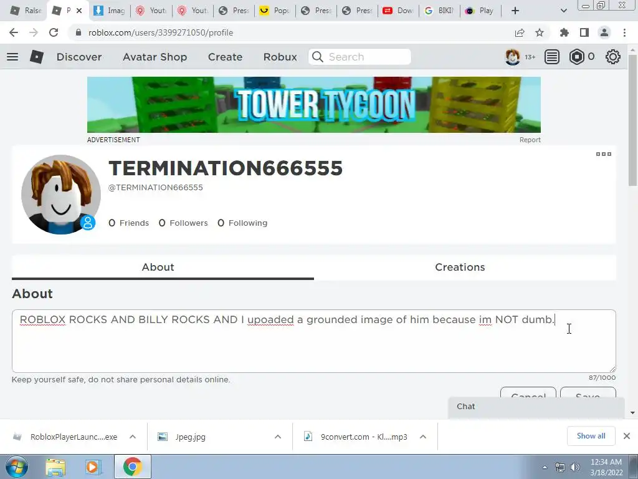Report the Tower Tycoon advertisement
Viewport: 638px width, 479px height.
[x=530, y=140]
